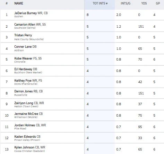
Task: Open Camarion Allen player profile
Action: (x=25, y=25)
